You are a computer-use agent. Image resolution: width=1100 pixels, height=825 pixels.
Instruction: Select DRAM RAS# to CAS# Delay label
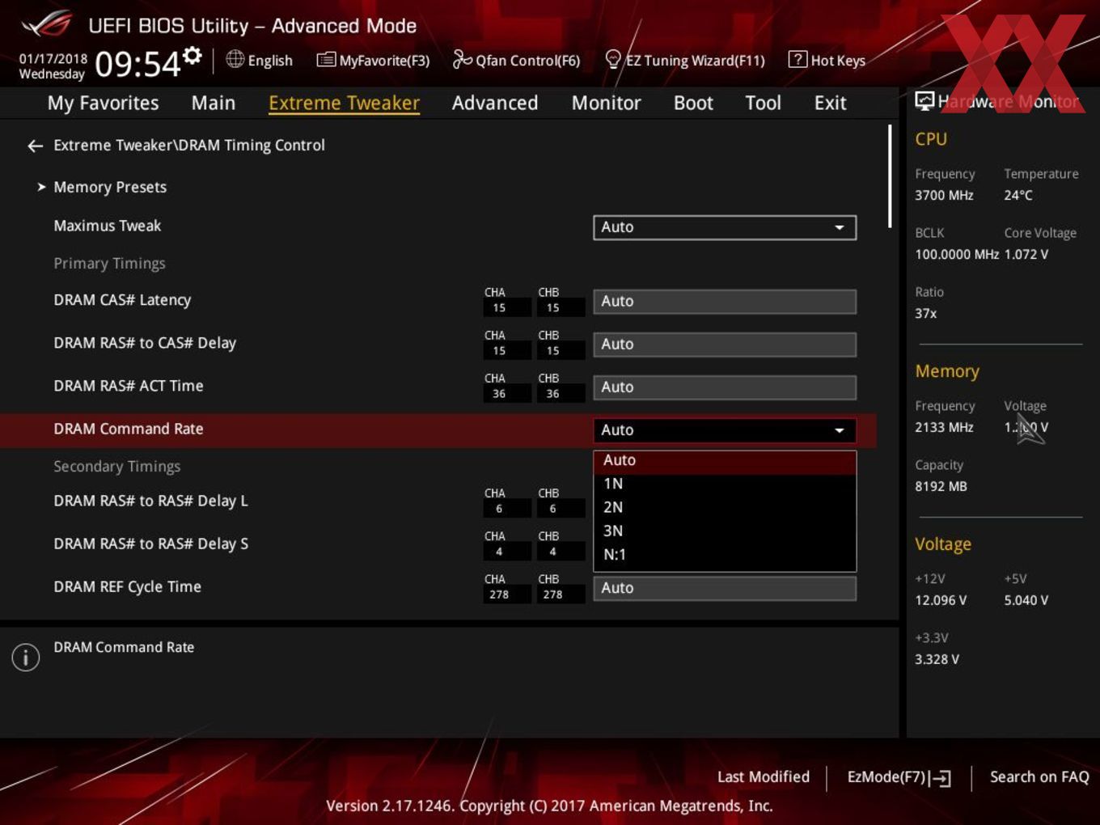tap(145, 343)
